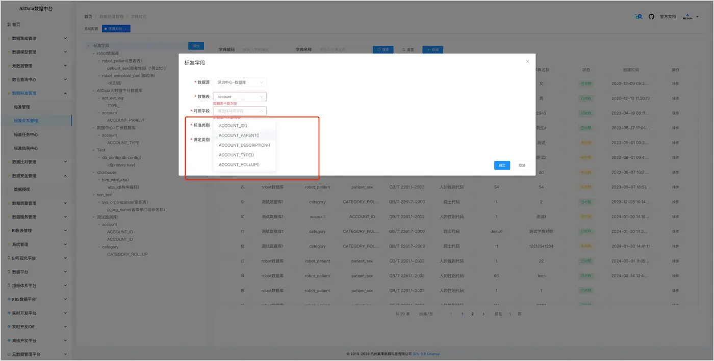Expand BI报表管理 in the sidebar
Screen dimensions: 714x361
(36, 231)
